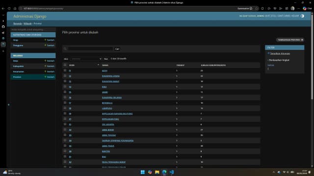
Task: Open Edge settings and more menu
Action: pyautogui.click(x=298, y=9)
